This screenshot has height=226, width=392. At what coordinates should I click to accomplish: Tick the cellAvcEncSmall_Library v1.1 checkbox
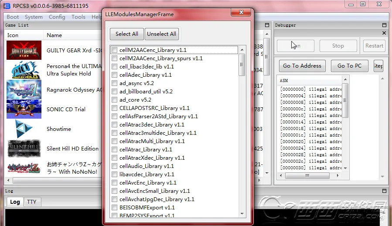[115, 191]
